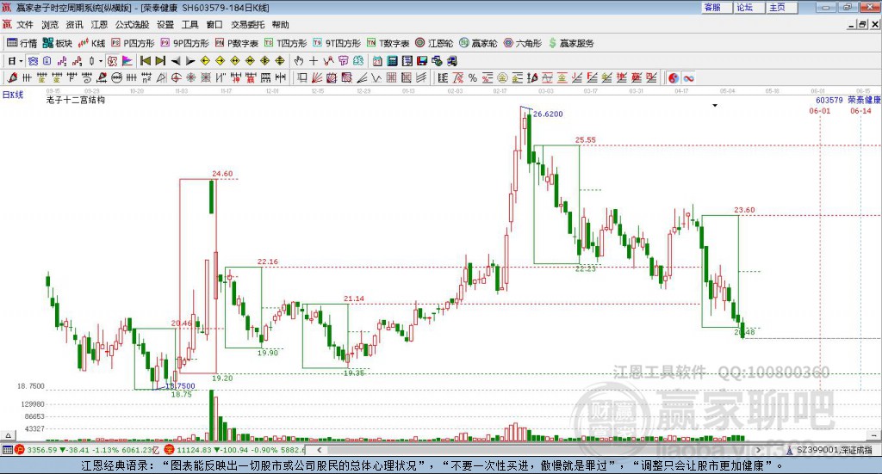Open the 9T四方形 tool
The width and height of the screenshot is (882, 474).
pos(337,43)
